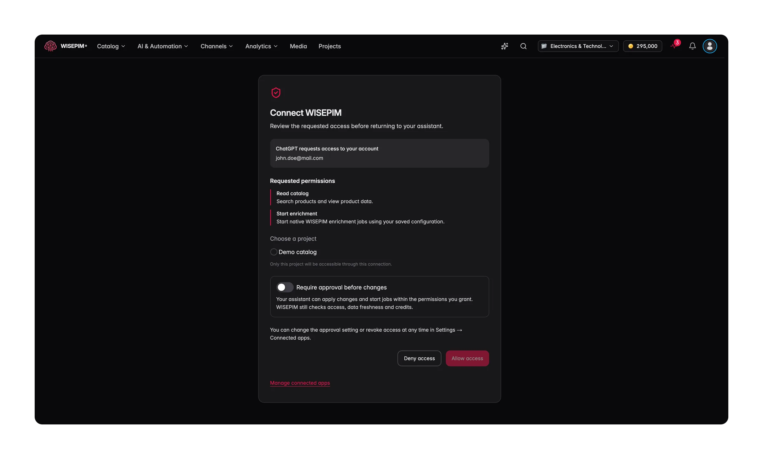Go to the Media page
763x459 pixels.
pyautogui.click(x=298, y=46)
